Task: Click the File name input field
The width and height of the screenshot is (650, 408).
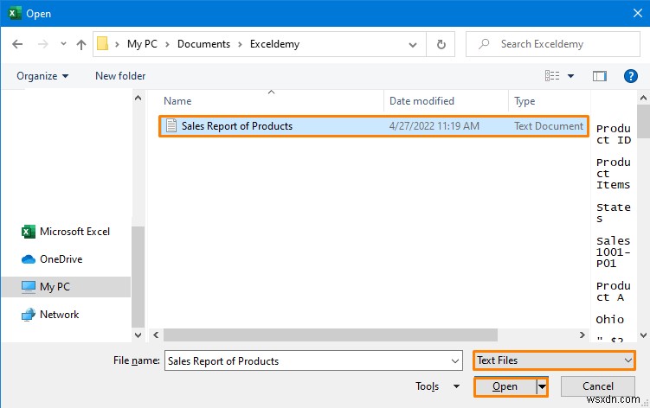Action: click(x=313, y=360)
